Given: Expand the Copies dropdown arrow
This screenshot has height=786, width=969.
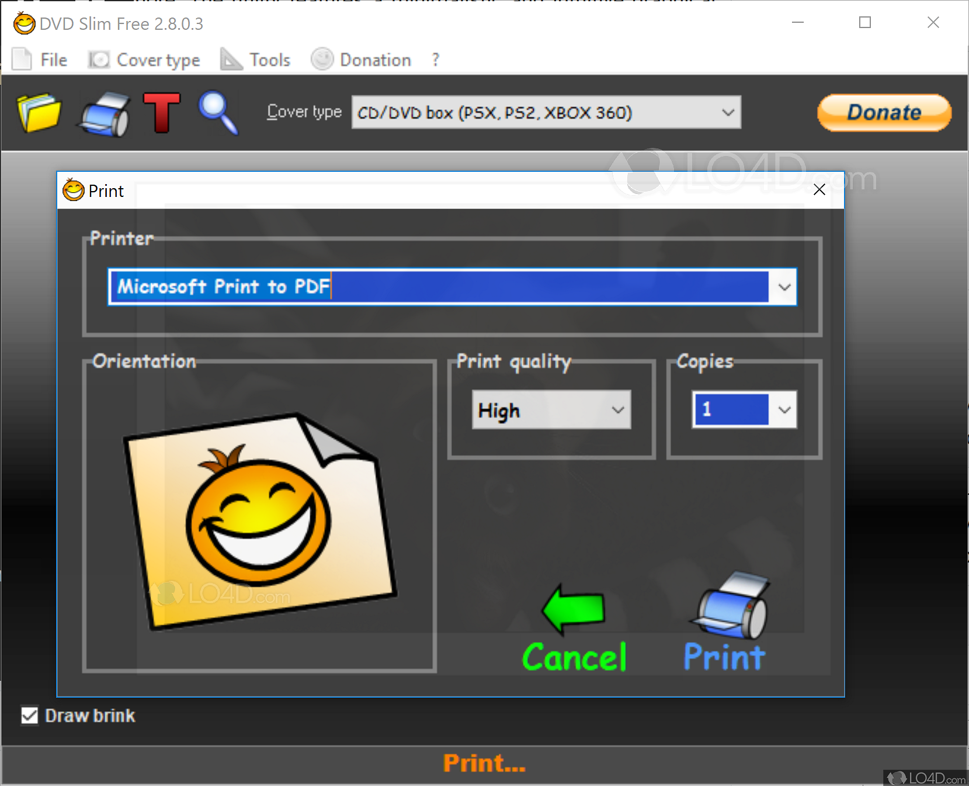Looking at the screenshot, I should pos(784,410).
